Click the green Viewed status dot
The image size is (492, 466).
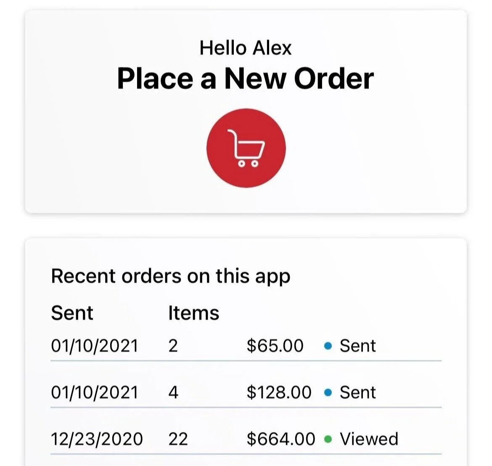tap(328, 439)
